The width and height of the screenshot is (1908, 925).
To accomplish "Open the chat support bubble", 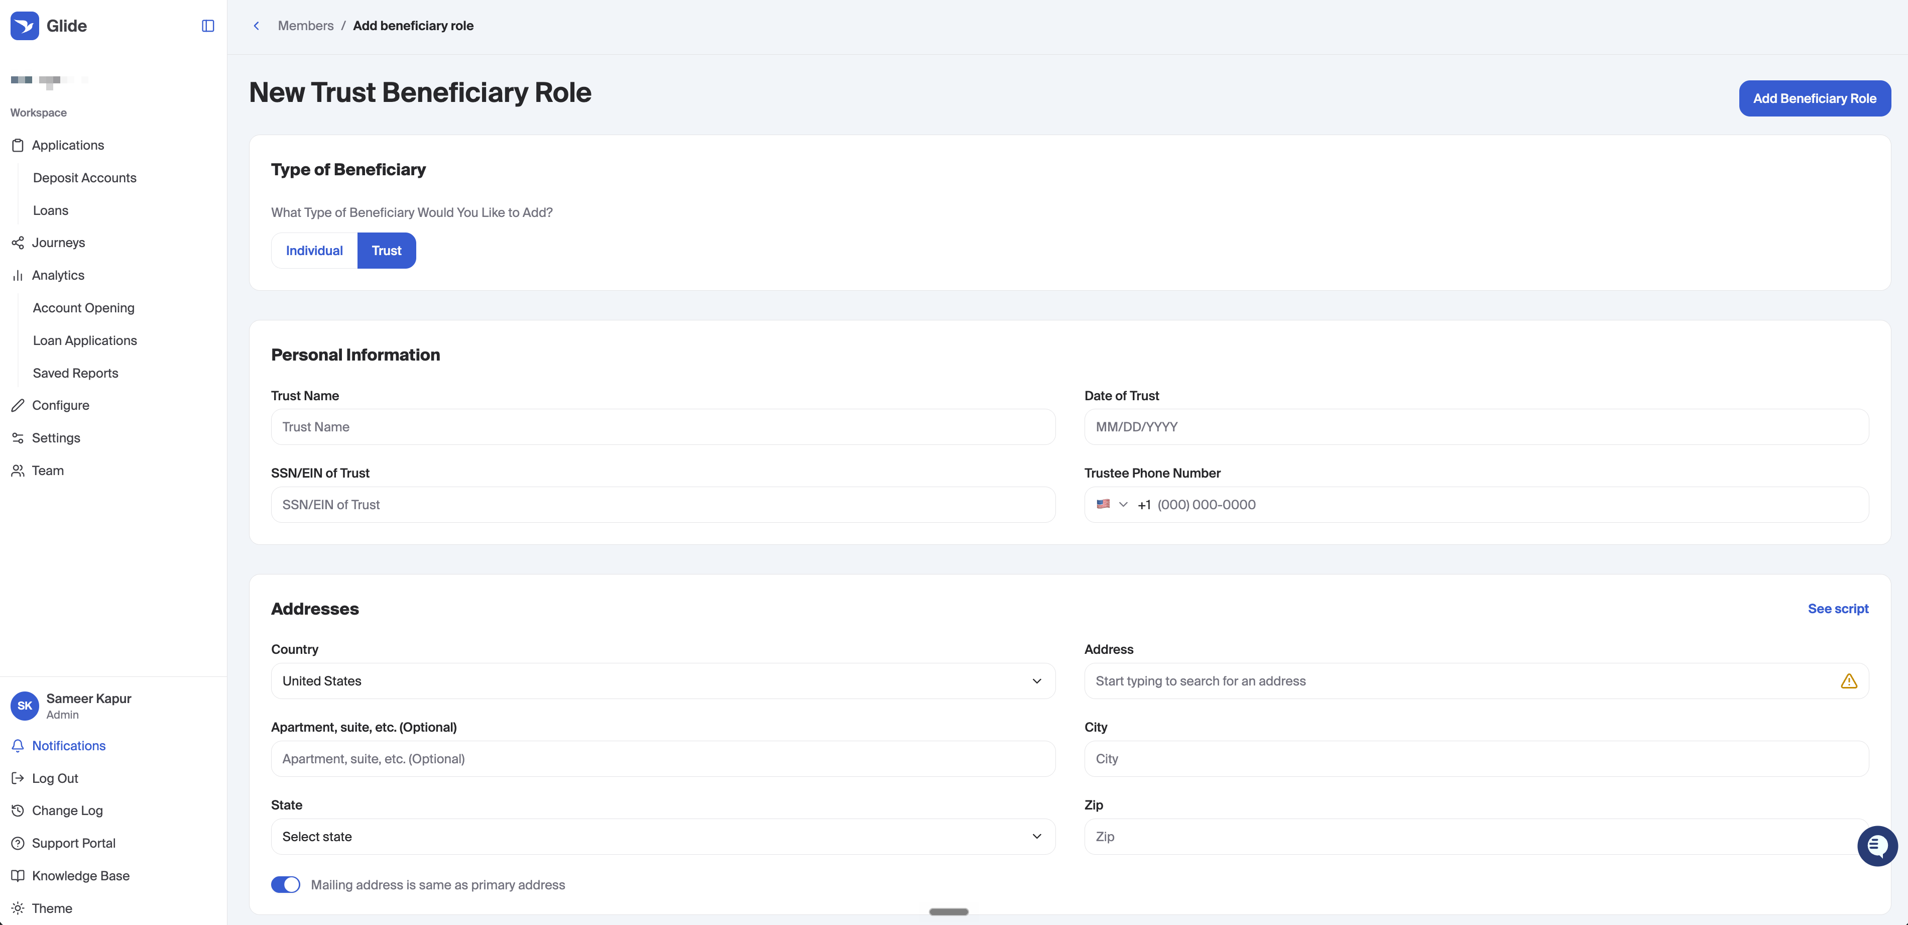I will pos(1877,846).
